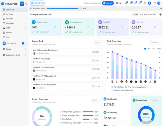Click the Today button
Screen dimensions: 163x126
tap(135, 14)
